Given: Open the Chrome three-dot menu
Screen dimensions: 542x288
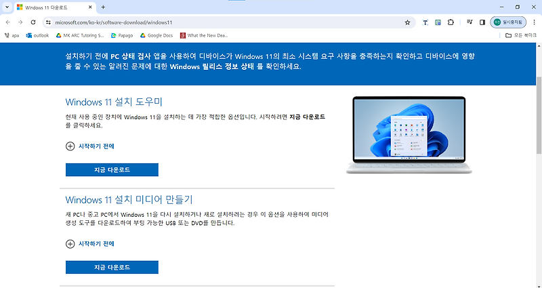Looking at the screenshot, I should click(x=534, y=22).
